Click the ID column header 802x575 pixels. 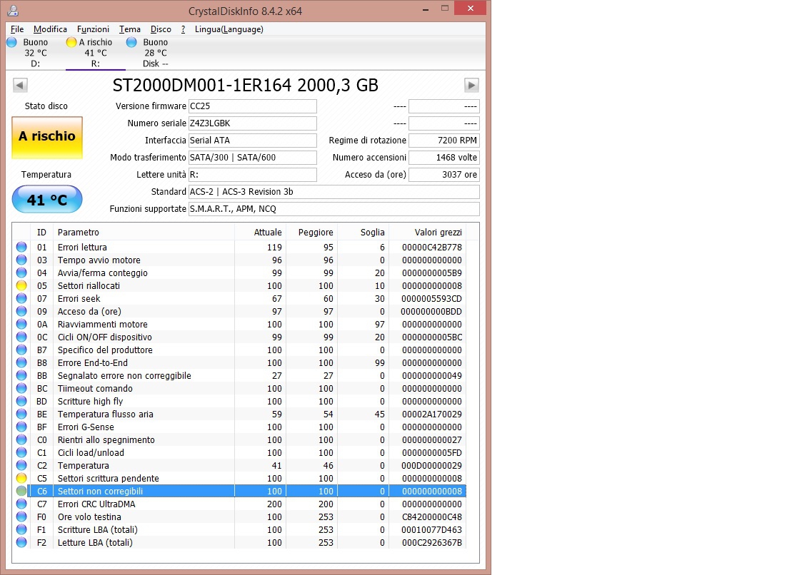[42, 232]
